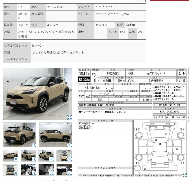Image resolution: width=192 pixels, height=181 pixels.
Task: Click the equipment list starting AW PS PW TV
Action: point(46,34)
